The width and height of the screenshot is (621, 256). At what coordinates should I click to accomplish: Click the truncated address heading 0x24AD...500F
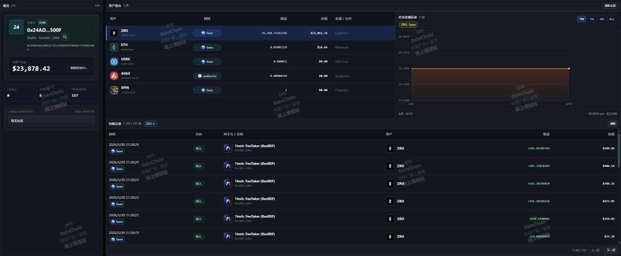(x=43, y=31)
